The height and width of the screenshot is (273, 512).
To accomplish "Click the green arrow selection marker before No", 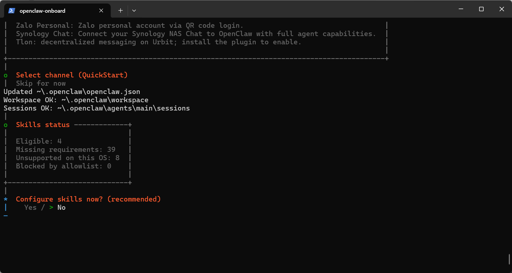I will [x=51, y=208].
